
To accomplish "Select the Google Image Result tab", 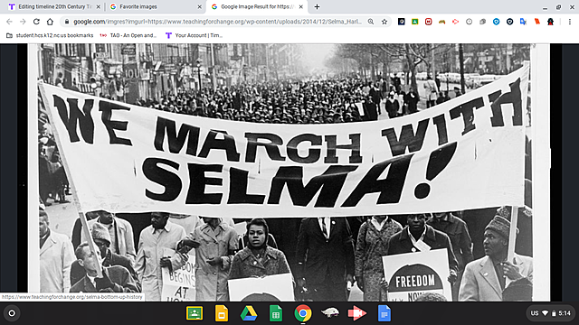I will (257, 6).
